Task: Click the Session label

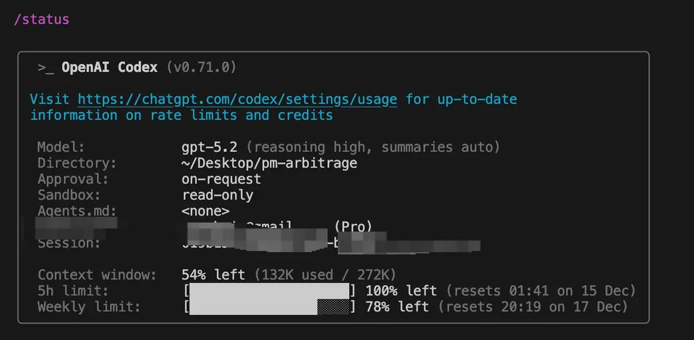Action: click(x=69, y=243)
